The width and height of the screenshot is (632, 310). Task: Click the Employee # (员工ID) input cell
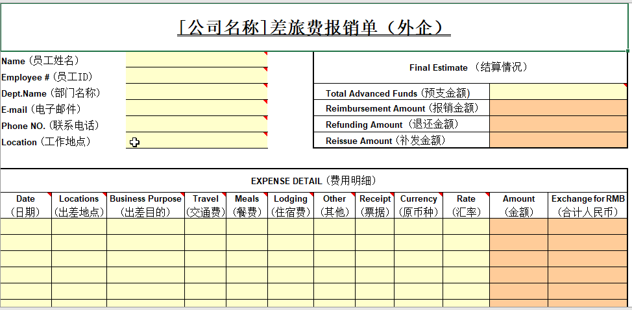tap(196, 77)
